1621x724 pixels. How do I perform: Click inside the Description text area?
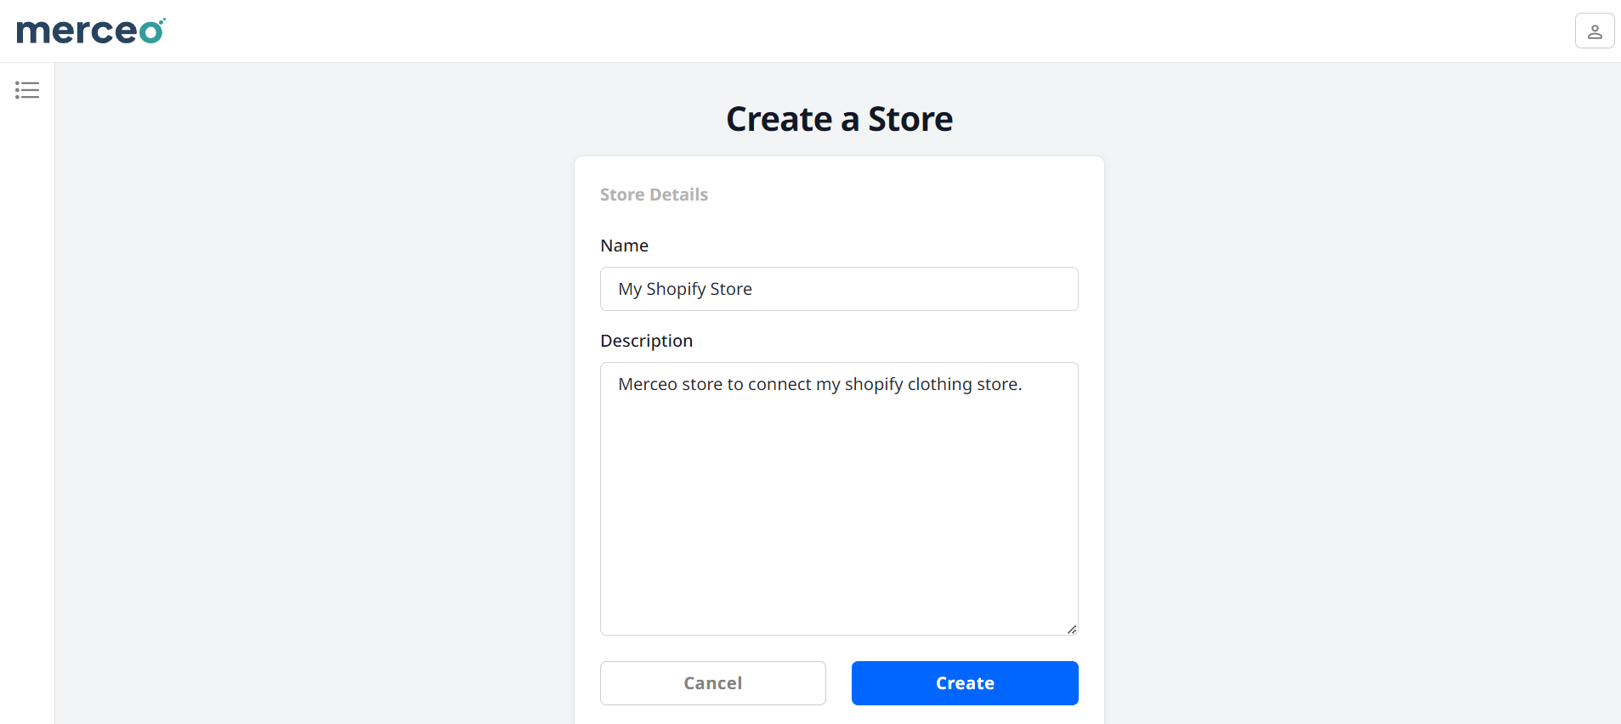pyautogui.click(x=839, y=499)
